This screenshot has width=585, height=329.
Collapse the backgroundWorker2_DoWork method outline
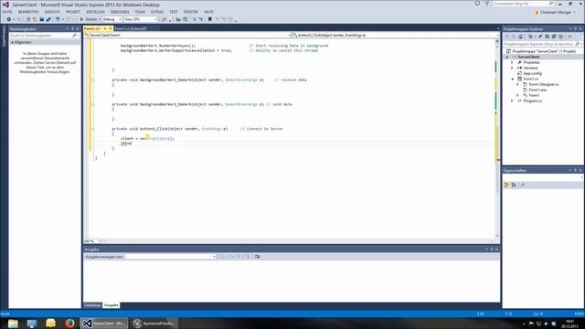pyautogui.click(x=93, y=104)
